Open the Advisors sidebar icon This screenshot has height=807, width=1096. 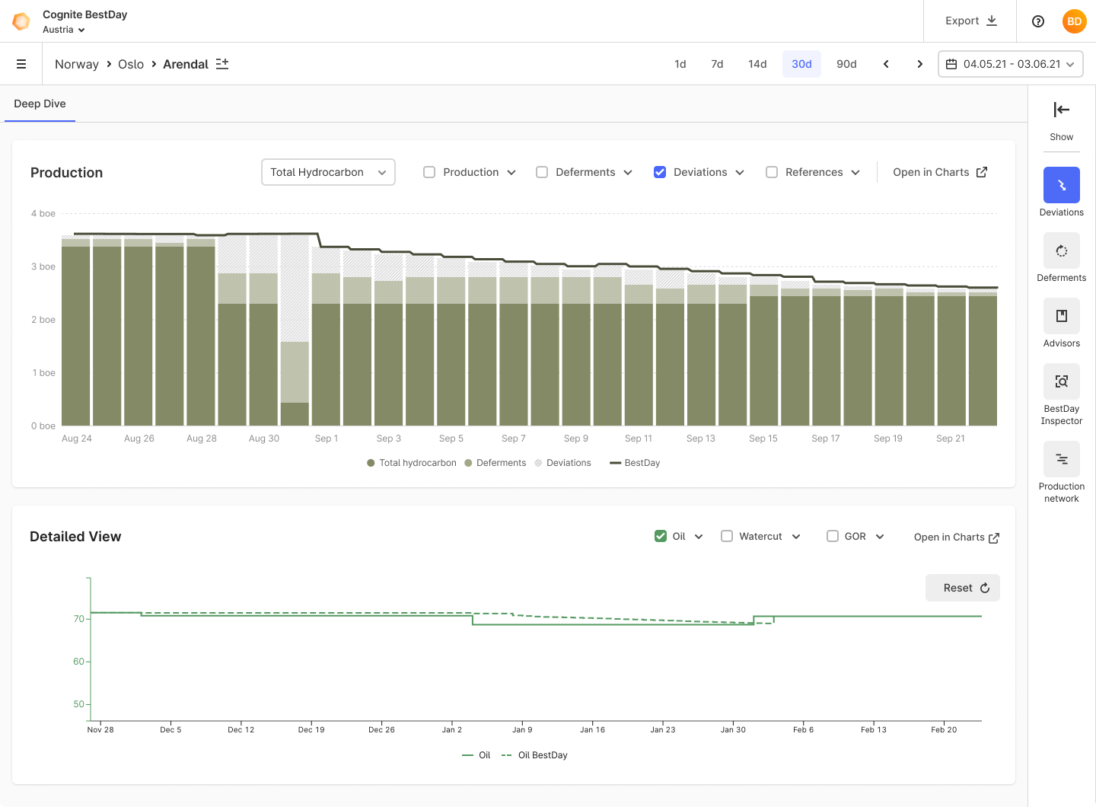click(x=1062, y=316)
